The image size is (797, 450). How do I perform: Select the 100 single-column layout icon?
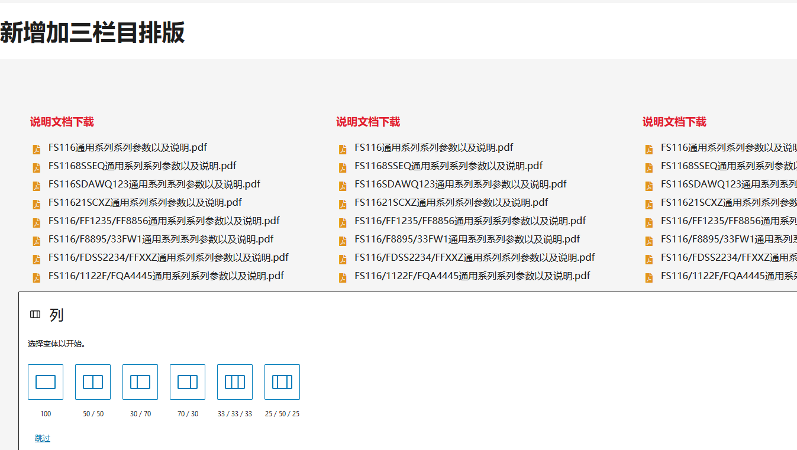pos(46,381)
